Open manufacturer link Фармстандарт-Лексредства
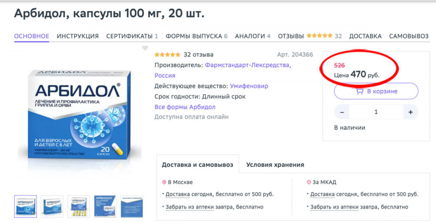This screenshot has width=436, height=223. (248, 65)
